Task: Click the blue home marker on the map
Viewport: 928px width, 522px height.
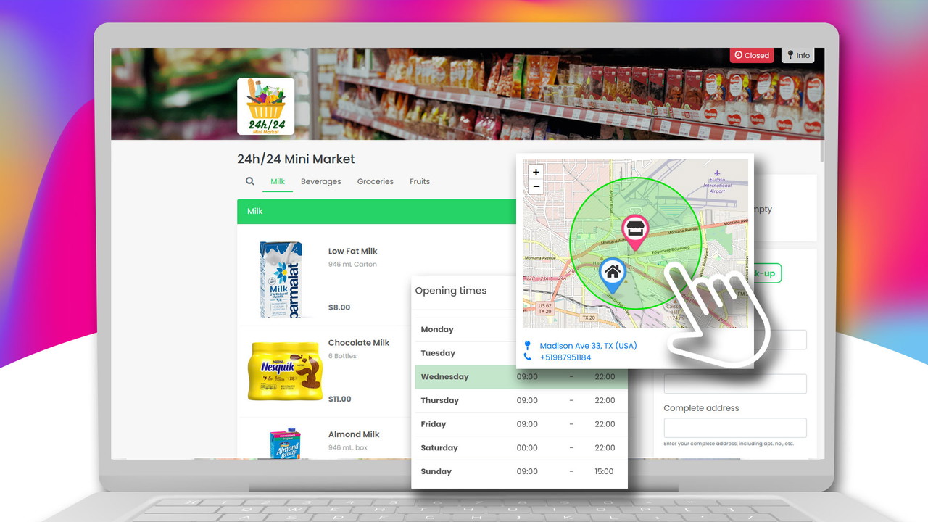Action: coord(613,275)
